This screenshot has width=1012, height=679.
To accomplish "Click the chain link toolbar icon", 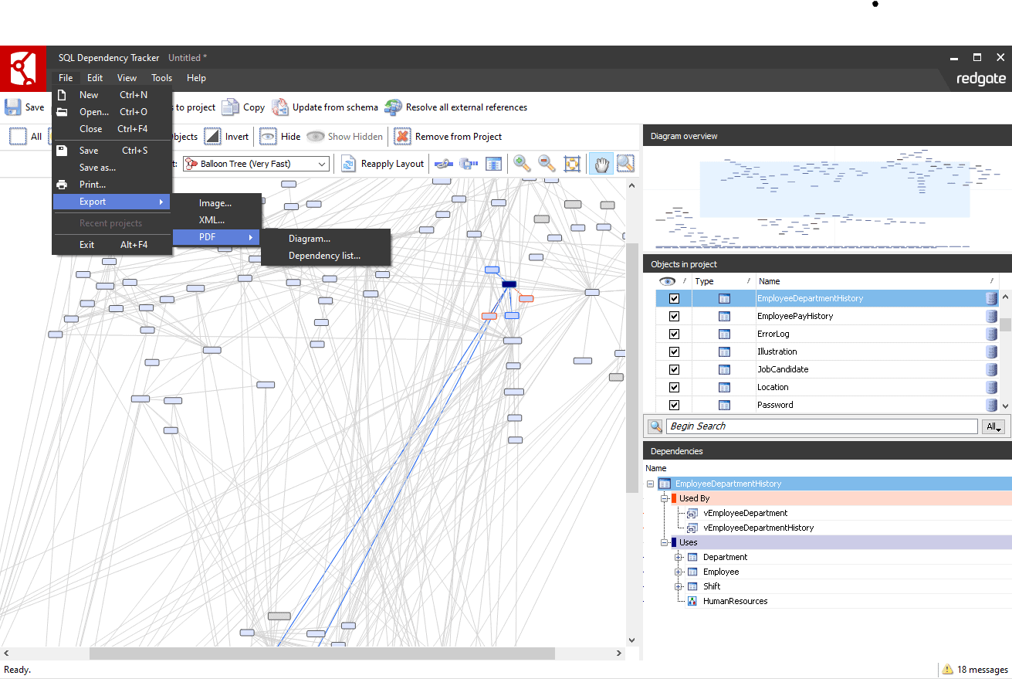I will (444, 164).
